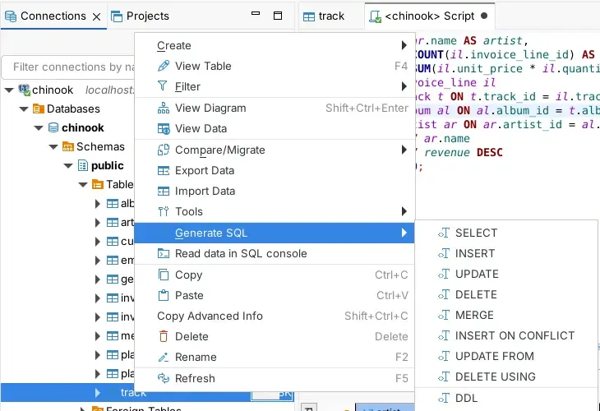Choose Delete from context menu
Image resolution: width=600 pixels, height=411 pixels.
(275, 336)
